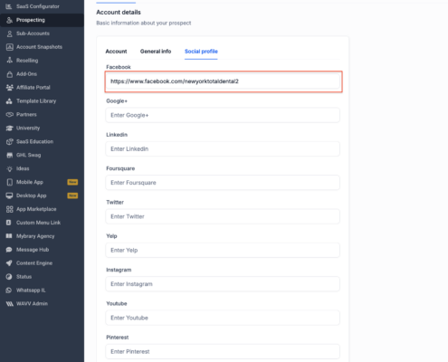Screen dimensions: 448x362
Task: Open the Sub-Accounts sidebar icon
Action: 10,33
